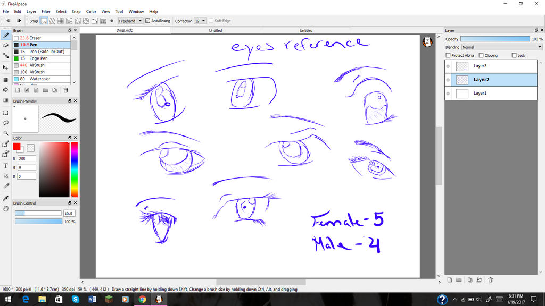Enable the Protect Alpha checkbox
Viewport: 545px width, 306px height.
coord(448,55)
